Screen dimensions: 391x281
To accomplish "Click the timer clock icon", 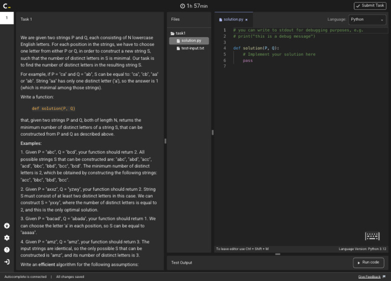I will pyautogui.click(x=183, y=6).
